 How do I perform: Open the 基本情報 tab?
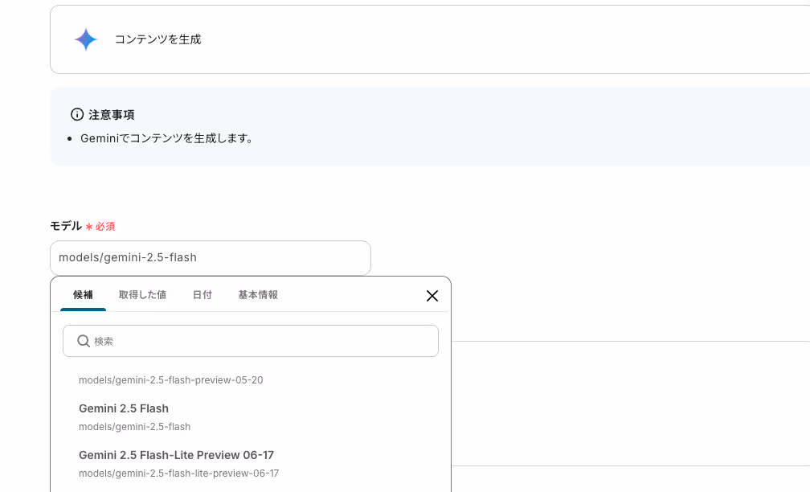pos(258,294)
